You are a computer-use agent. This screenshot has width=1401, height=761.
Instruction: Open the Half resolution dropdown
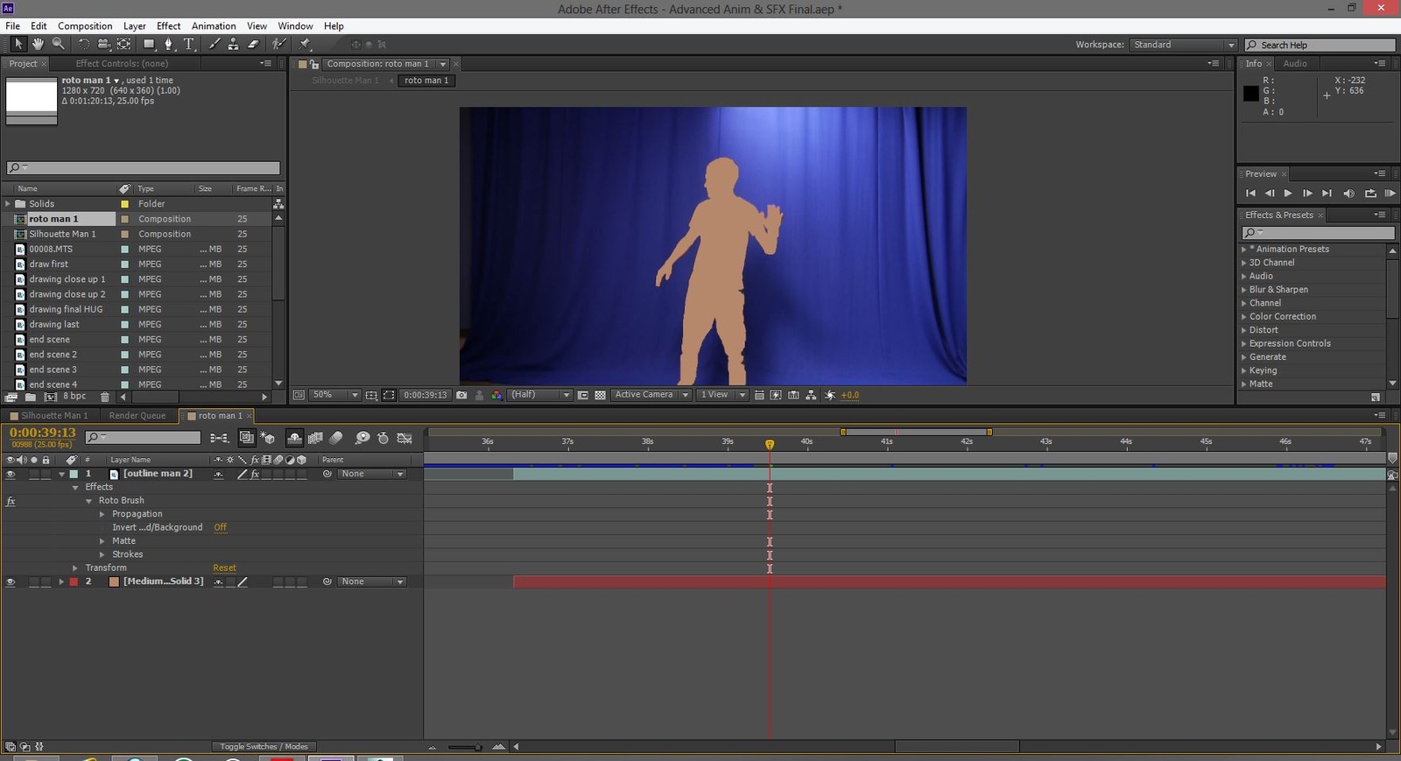tap(540, 395)
